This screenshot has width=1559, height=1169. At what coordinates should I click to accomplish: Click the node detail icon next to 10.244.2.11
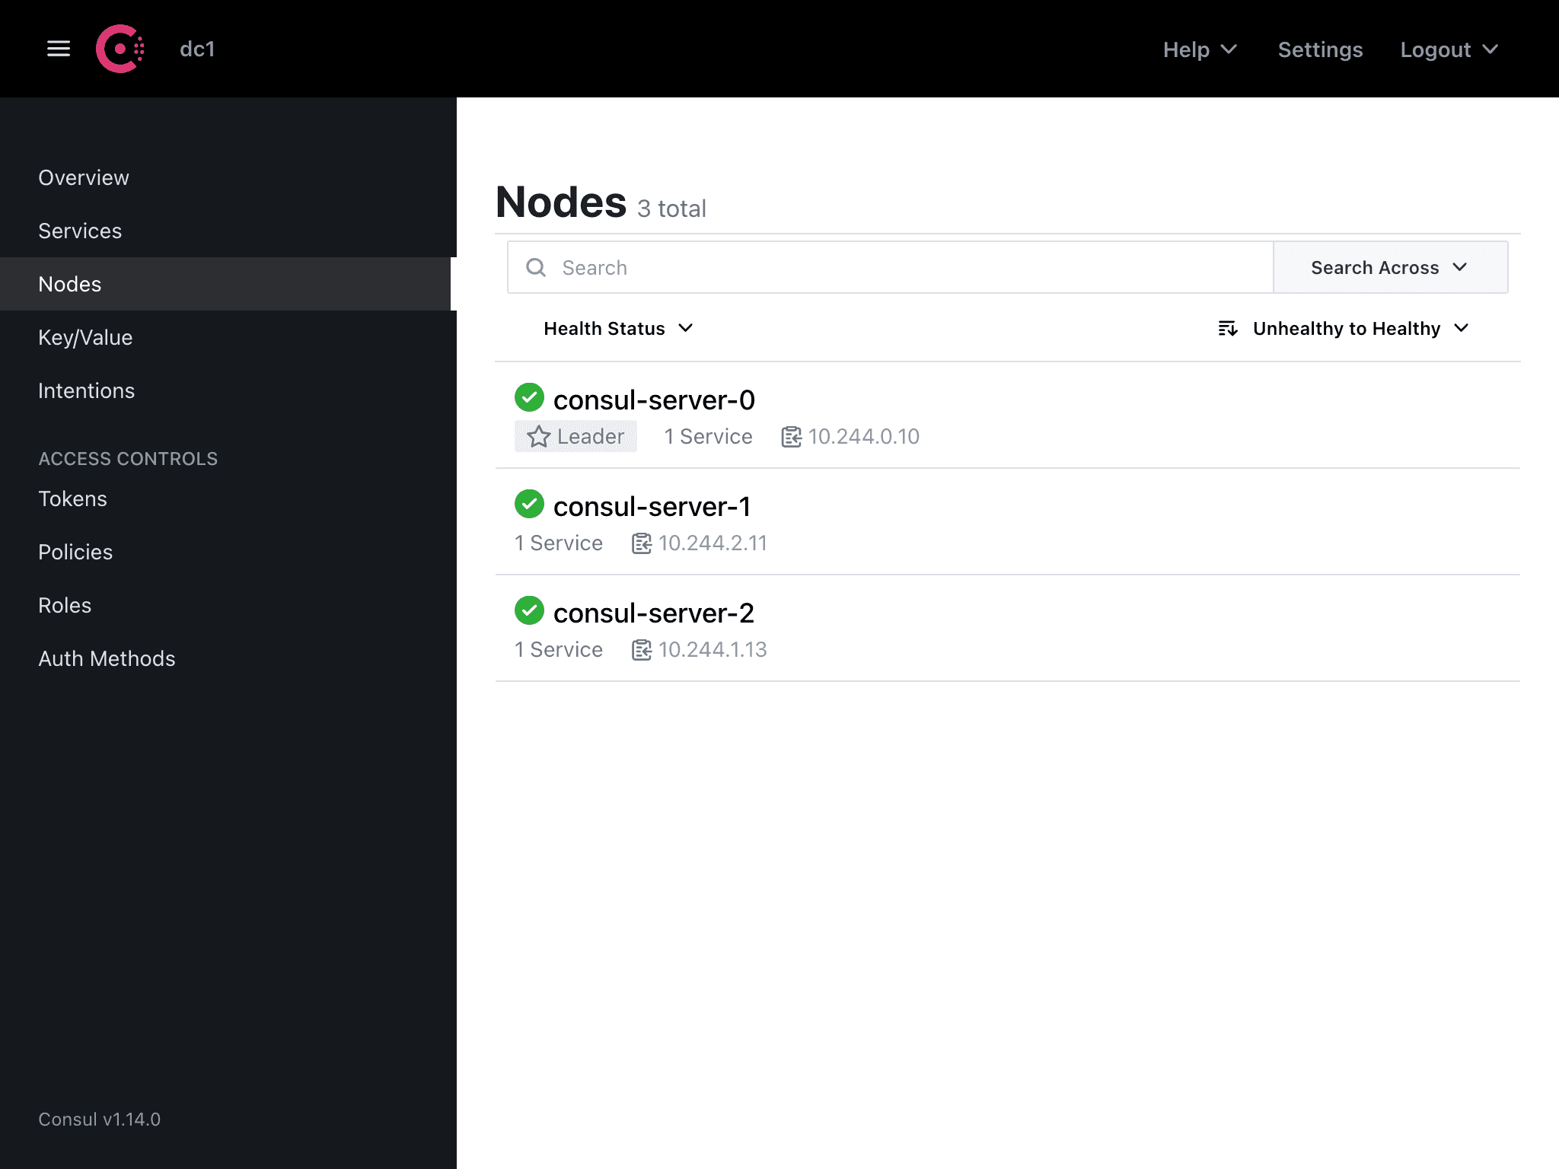[641, 542]
